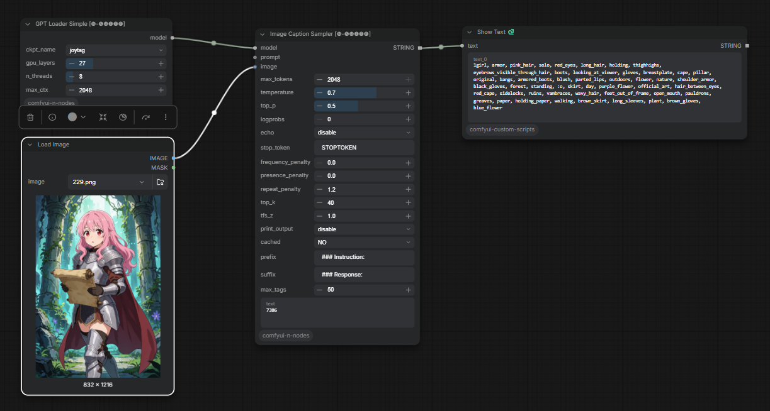Decrease frequency_penalty with the minus button
The image size is (770, 411).
[320, 163]
